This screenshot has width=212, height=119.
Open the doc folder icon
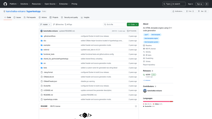tap(42, 41)
